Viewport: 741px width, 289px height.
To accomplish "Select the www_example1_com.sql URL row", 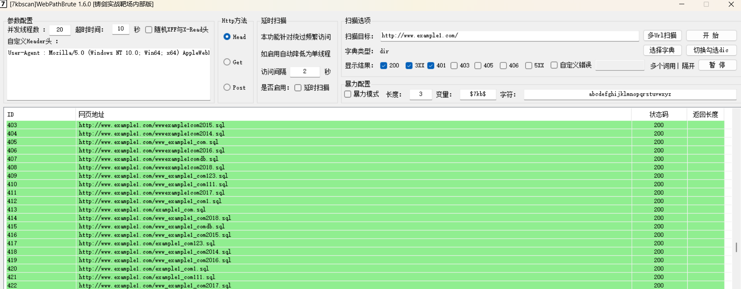I will click(x=365, y=142).
